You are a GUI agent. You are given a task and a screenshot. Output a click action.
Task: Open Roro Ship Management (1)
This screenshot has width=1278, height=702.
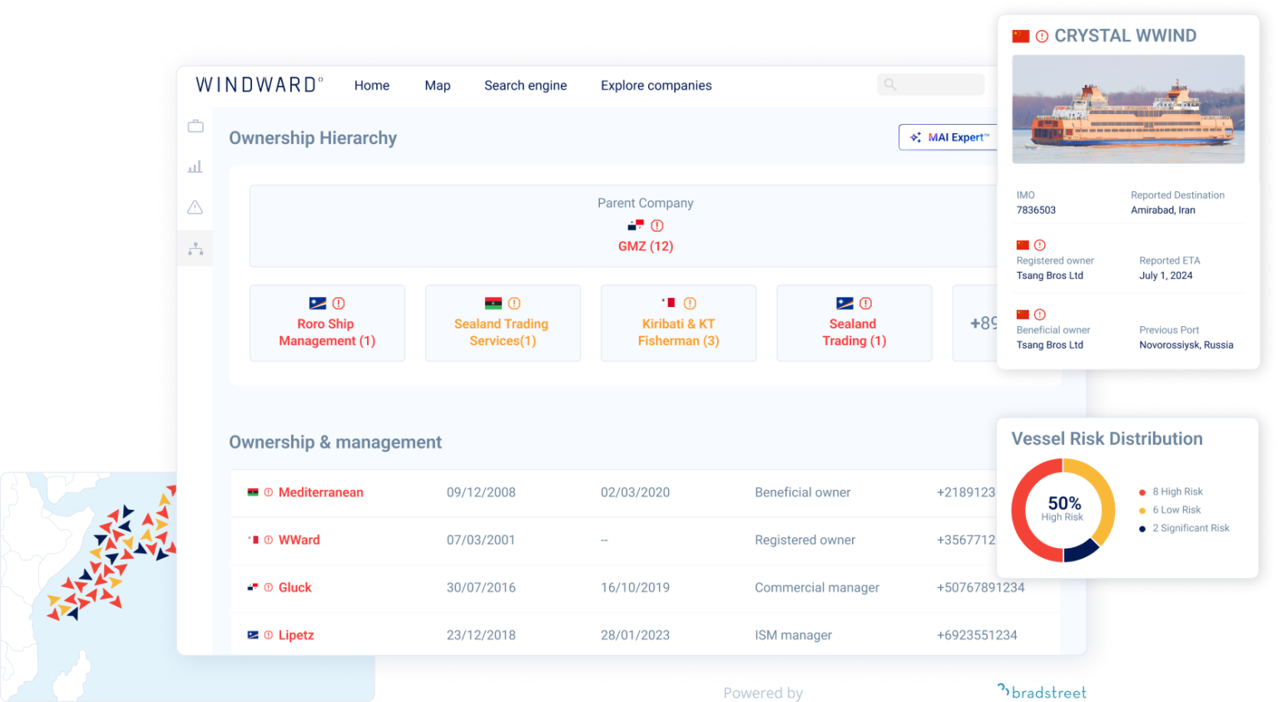tap(327, 332)
